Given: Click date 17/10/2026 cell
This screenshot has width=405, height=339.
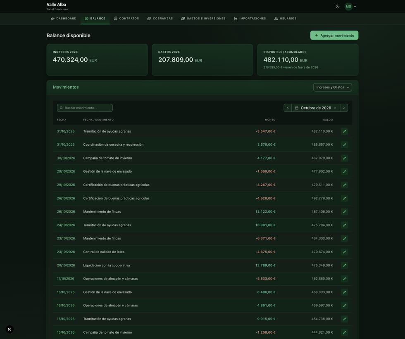Looking at the screenshot, I should click(x=66, y=279).
